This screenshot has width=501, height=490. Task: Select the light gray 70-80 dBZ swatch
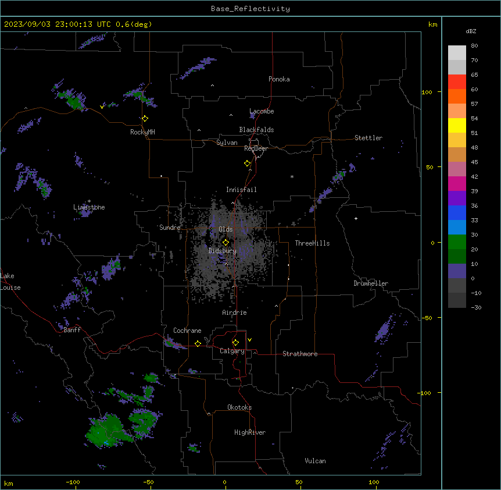pos(457,52)
